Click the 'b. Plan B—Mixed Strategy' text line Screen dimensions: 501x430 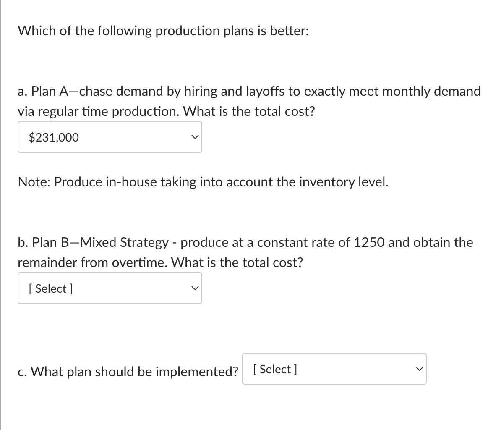(245, 242)
